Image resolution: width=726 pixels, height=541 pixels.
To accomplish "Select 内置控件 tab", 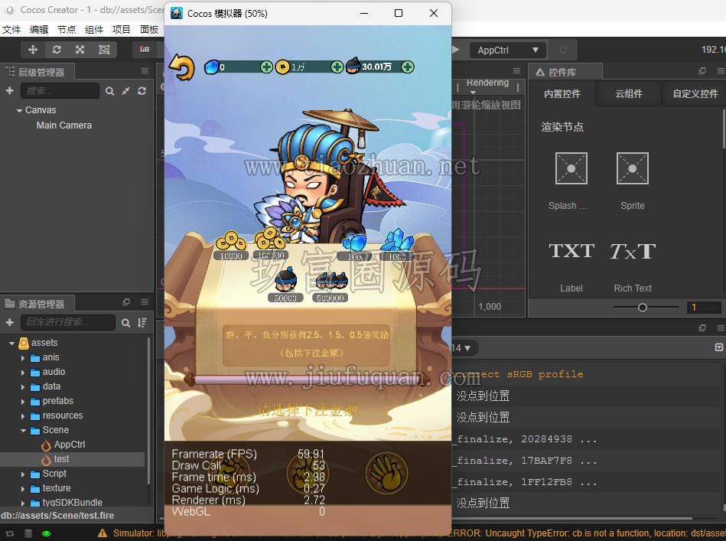I will tap(562, 93).
